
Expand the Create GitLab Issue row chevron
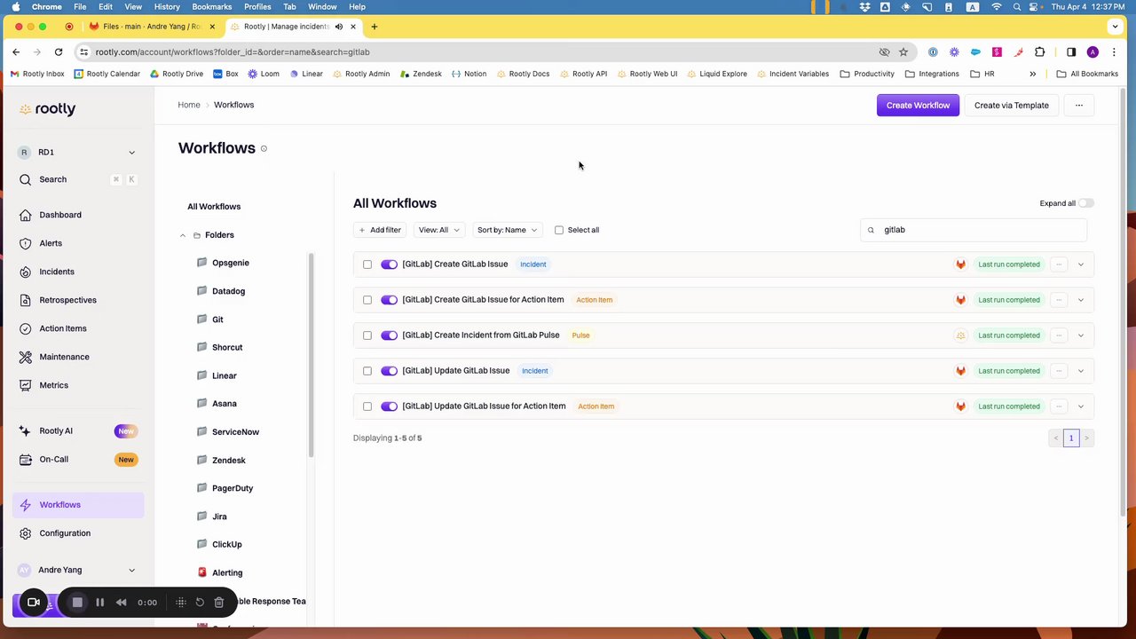point(1080,264)
